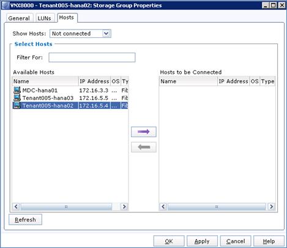This screenshot has height=248, width=287.
Task: Click Hosts to be Connected scroll right arrow
Action: point(271,206)
